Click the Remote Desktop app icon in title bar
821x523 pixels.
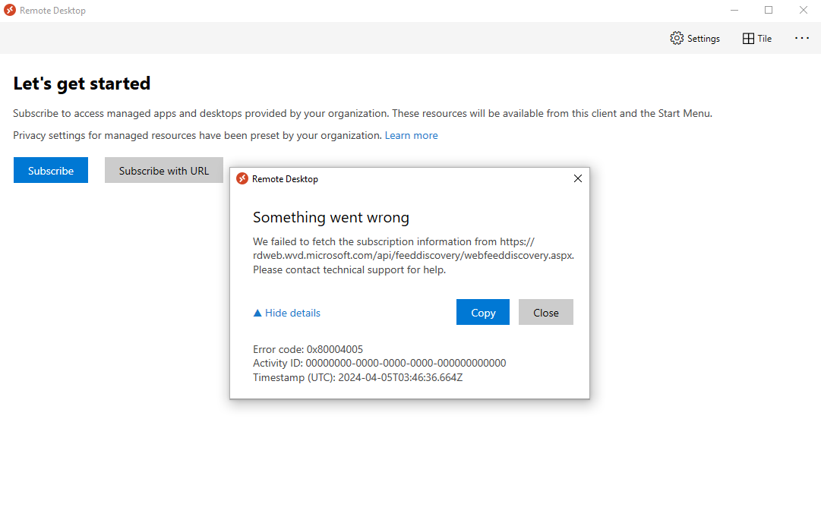click(9, 10)
